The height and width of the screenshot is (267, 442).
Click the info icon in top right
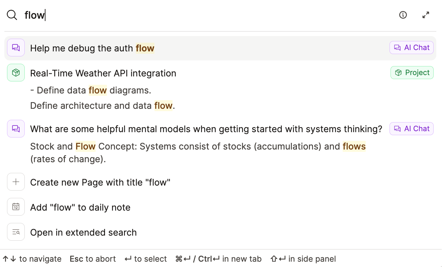pos(403,15)
